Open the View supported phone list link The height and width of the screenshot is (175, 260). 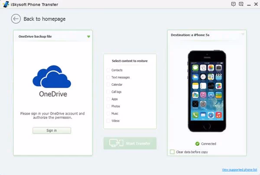(239, 169)
